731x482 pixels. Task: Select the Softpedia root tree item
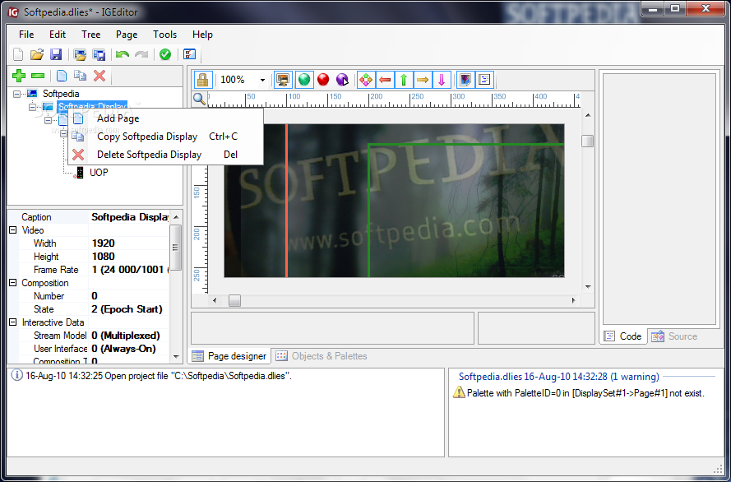click(61, 94)
